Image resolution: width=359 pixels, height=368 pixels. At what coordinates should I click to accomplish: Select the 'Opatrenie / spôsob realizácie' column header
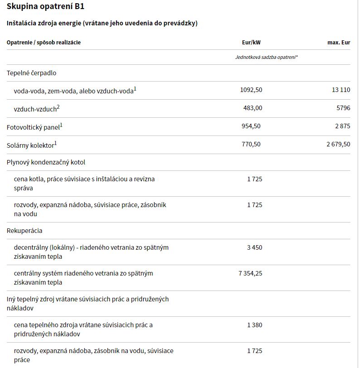coord(44,43)
